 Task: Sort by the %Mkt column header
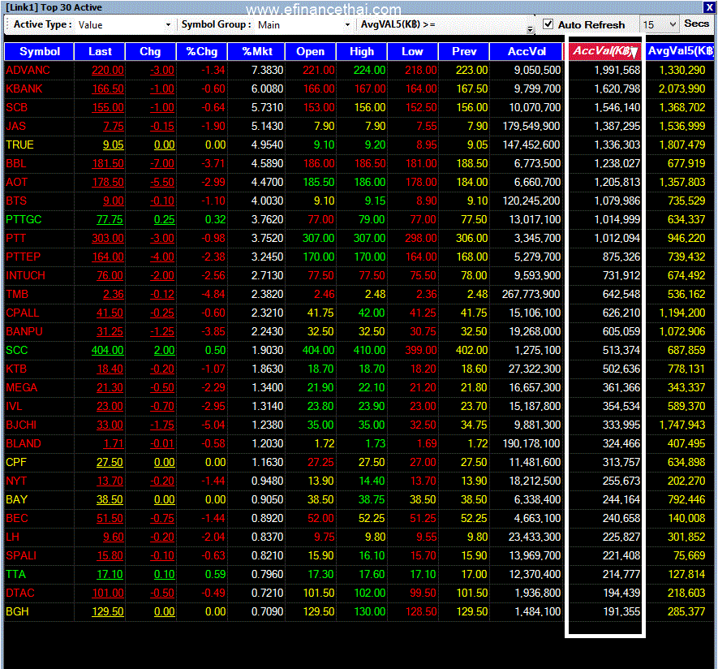coord(256,51)
